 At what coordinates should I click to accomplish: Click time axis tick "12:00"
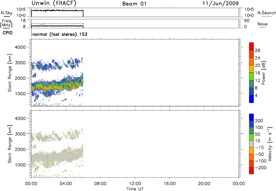click(135, 184)
